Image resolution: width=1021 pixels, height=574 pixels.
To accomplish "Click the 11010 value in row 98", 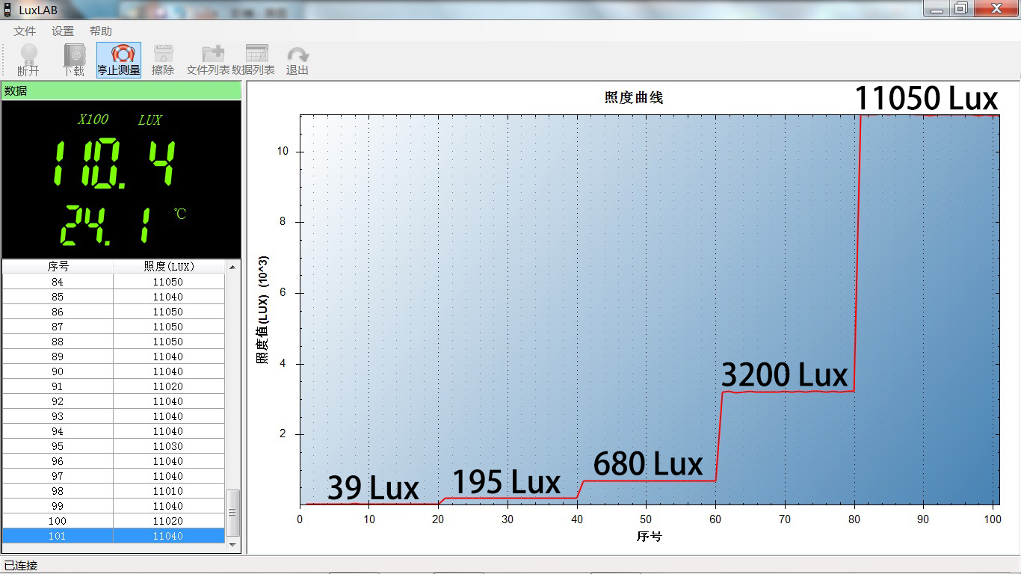I will (x=168, y=491).
